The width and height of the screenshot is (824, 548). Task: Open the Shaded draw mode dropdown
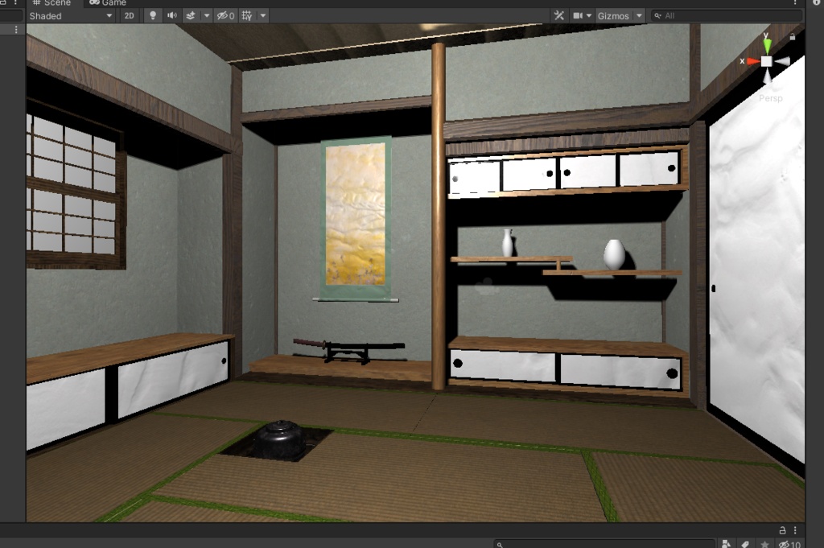71,15
